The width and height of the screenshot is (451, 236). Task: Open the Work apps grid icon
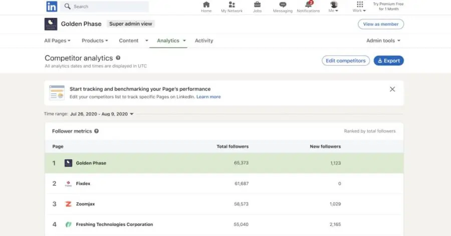point(359,4)
